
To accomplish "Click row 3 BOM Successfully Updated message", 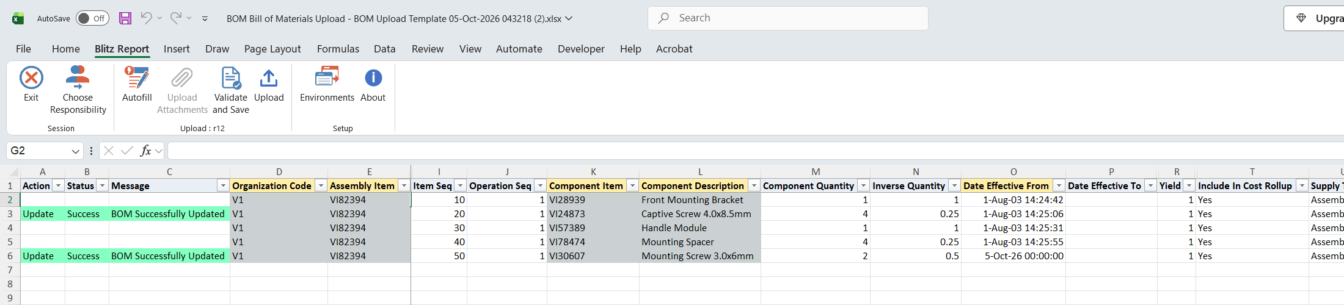I will click(x=169, y=214).
